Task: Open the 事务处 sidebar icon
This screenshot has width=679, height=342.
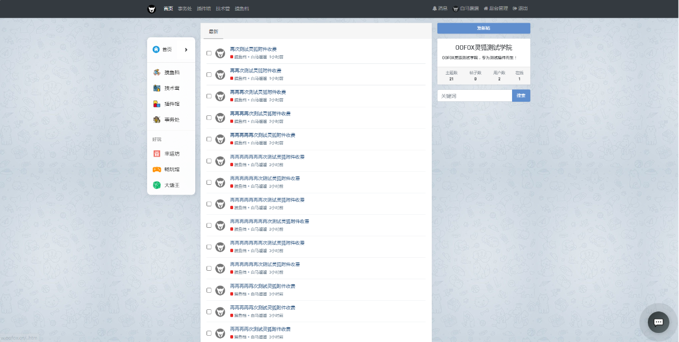Action: point(157,120)
